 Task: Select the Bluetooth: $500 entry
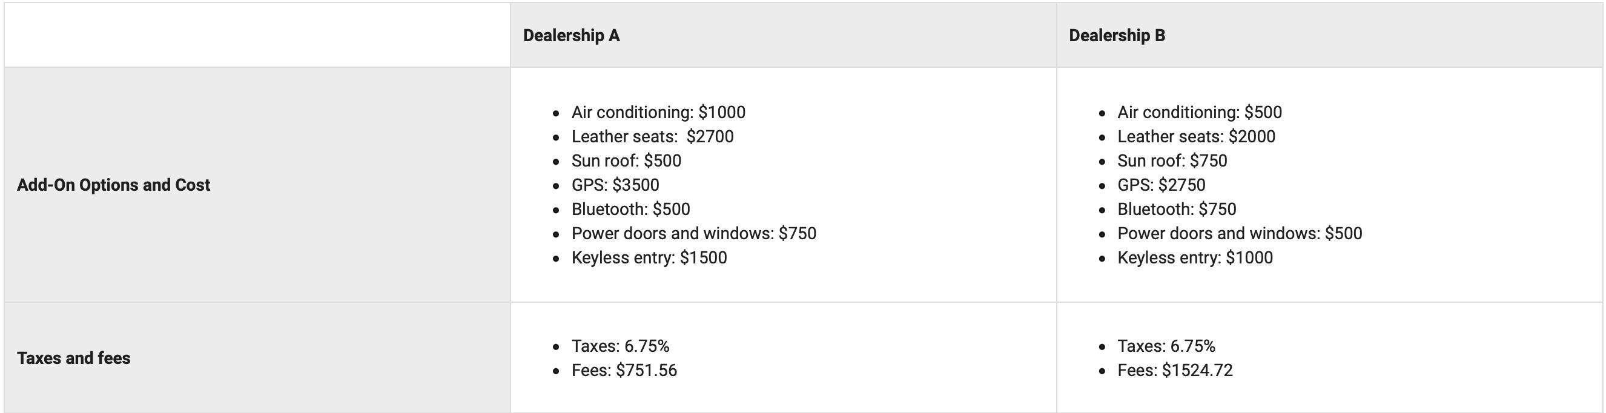630,209
